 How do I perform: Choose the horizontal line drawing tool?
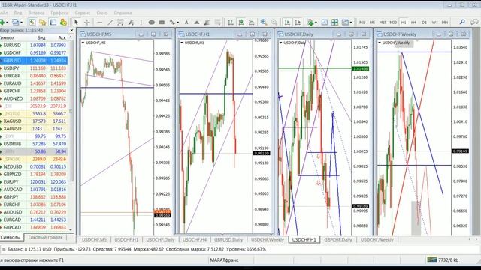(x=99, y=22)
